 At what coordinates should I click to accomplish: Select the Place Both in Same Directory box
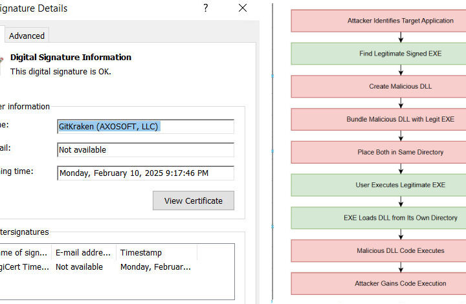click(x=379, y=152)
